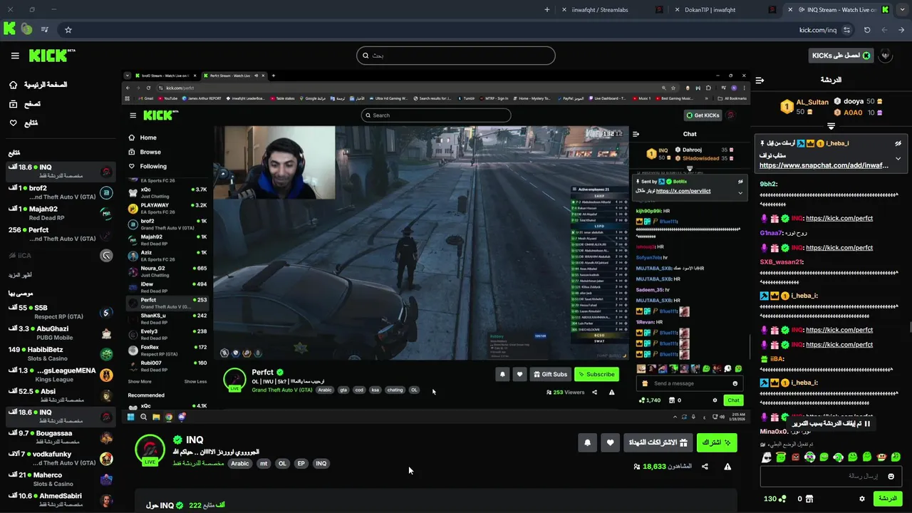Insert the monkey face emote
This screenshot has width=912, height=513.
click(x=881, y=457)
